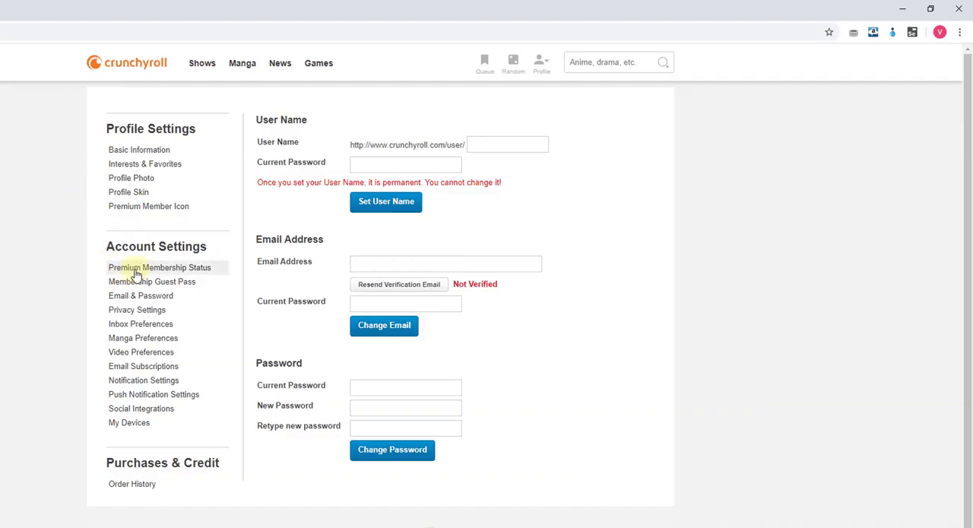Screen dimensions: 973x528
Task: Open My Devices
Action: [x=128, y=423]
